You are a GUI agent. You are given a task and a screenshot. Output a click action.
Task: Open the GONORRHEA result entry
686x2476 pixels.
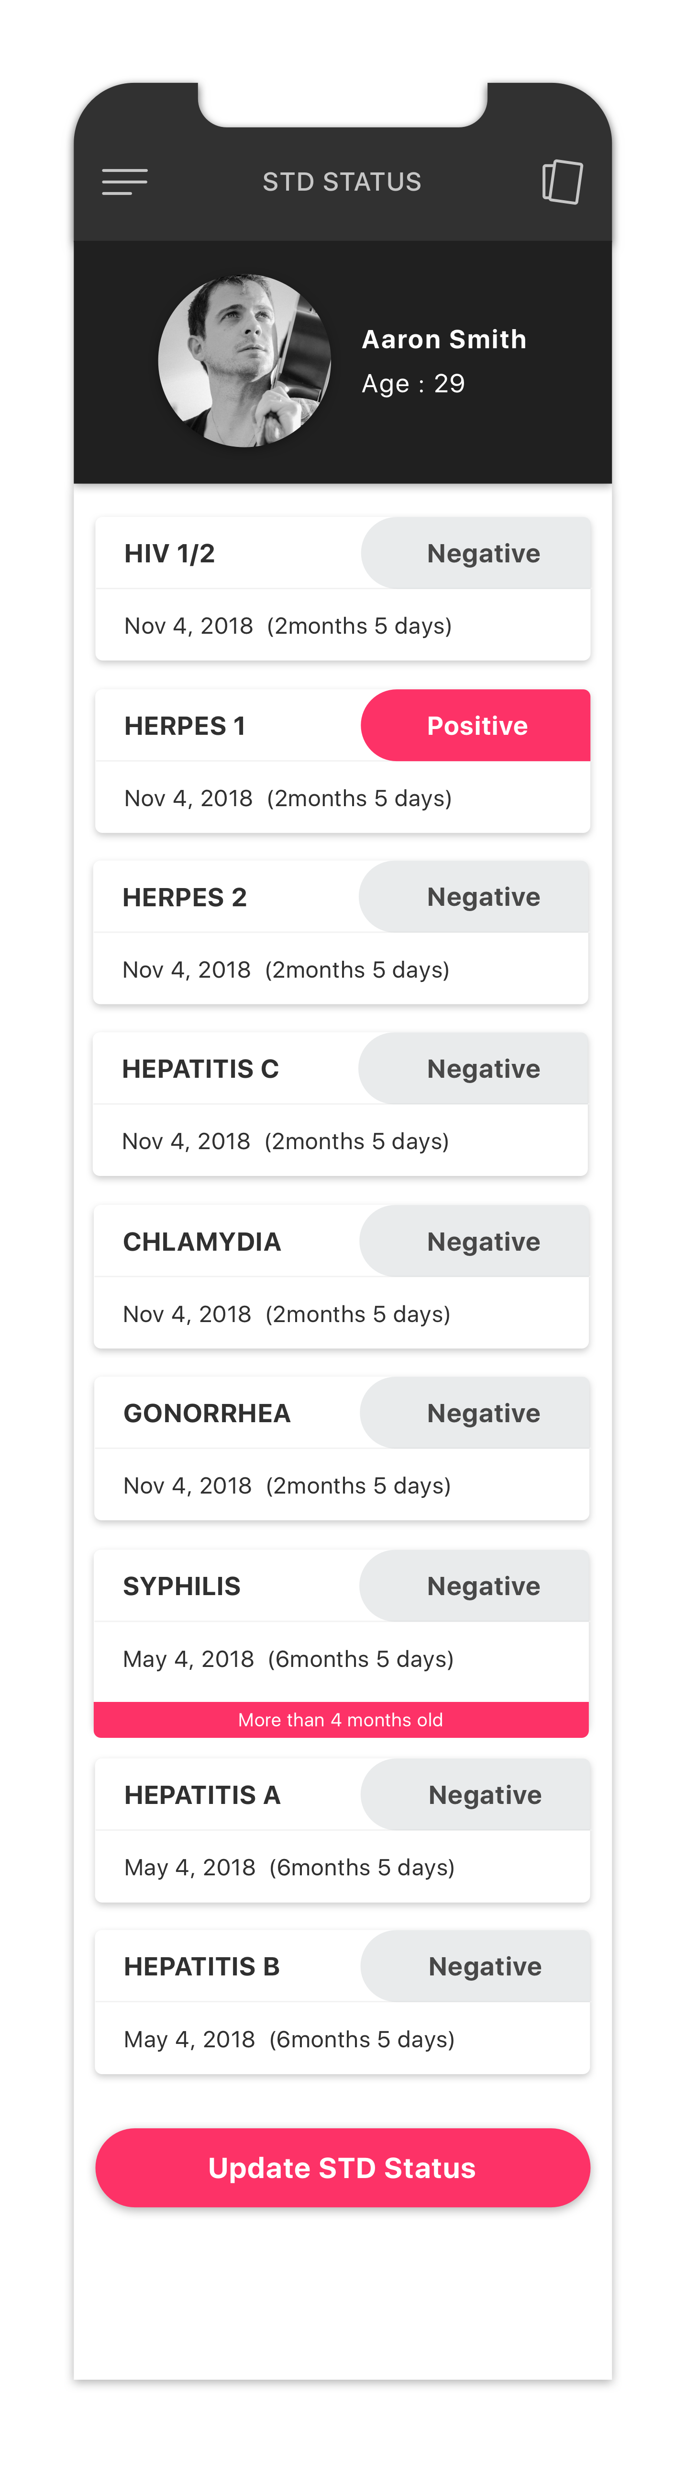tap(342, 1449)
